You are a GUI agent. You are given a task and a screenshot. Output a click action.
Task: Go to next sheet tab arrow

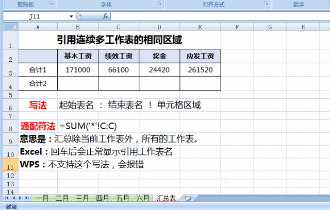[20, 198]
